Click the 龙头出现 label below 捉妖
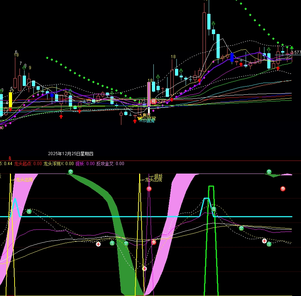 coord(154,180)
